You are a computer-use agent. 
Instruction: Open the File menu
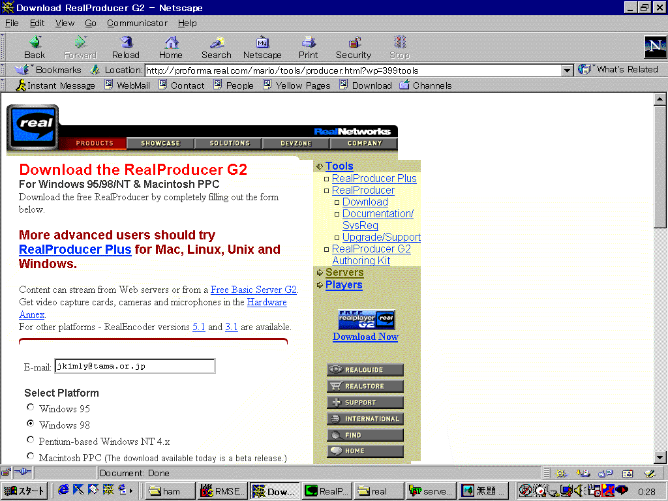tap(12, 23)
